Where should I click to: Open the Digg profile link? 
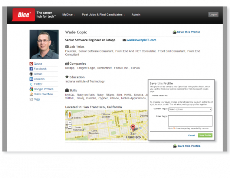click(x=37, y=99)
